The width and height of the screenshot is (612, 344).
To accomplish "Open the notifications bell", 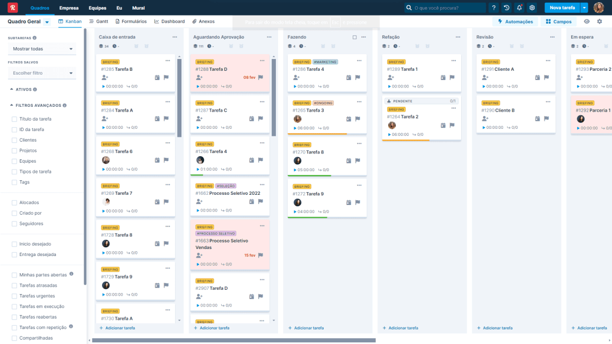I will [519, 8].
